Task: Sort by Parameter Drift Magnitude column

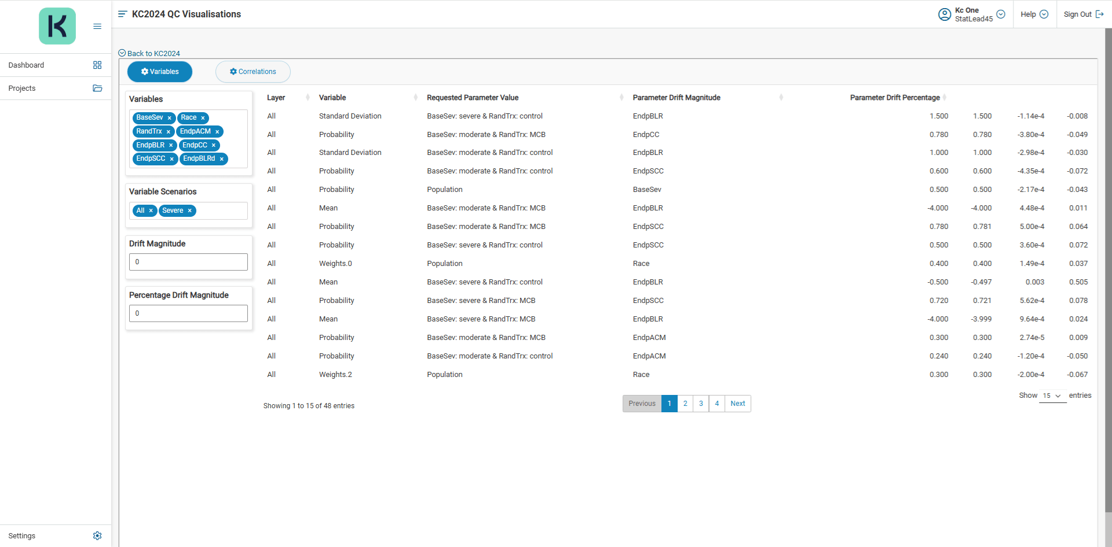Action: pos(781,98)
